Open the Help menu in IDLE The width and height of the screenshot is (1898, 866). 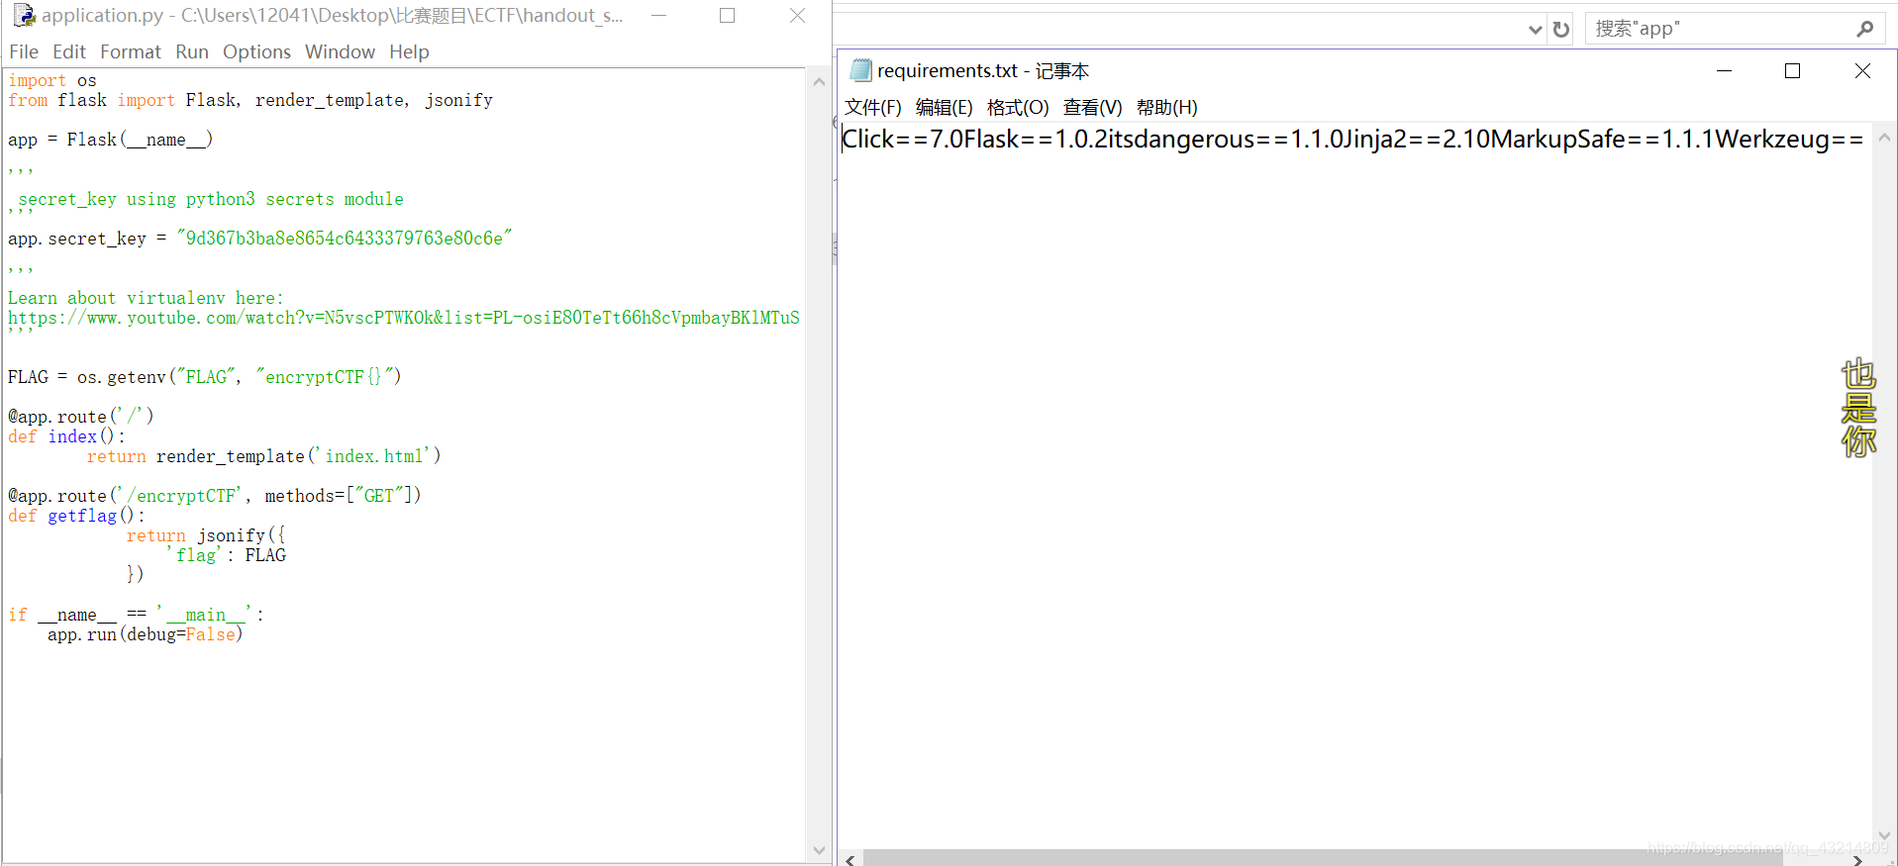pyautogui.click(x=409, y=51)
